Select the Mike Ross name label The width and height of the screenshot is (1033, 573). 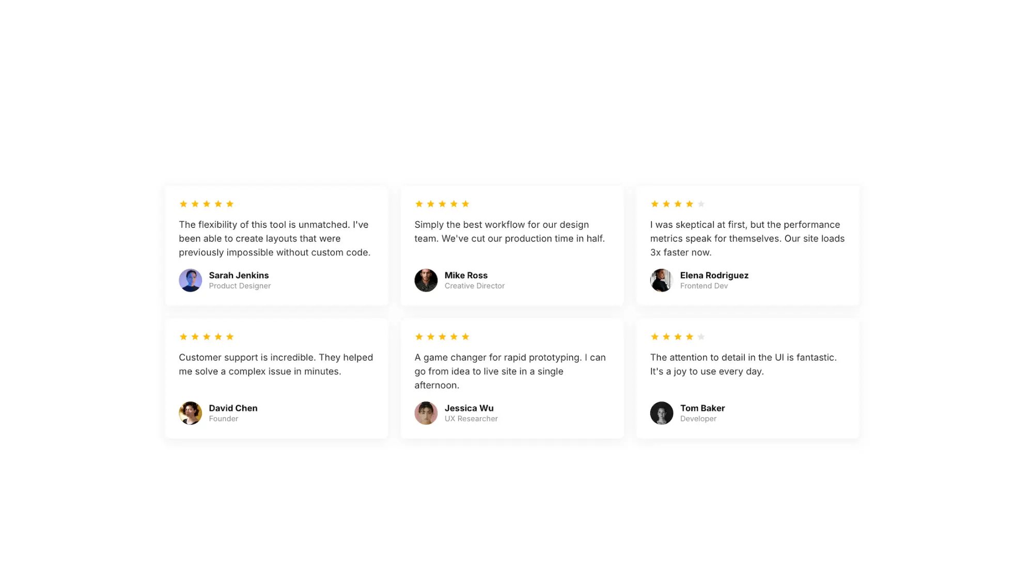466,275
